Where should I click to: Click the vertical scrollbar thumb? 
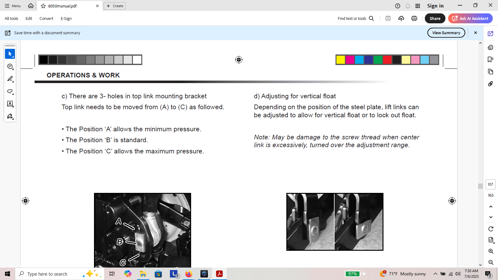tap(480, 186)
